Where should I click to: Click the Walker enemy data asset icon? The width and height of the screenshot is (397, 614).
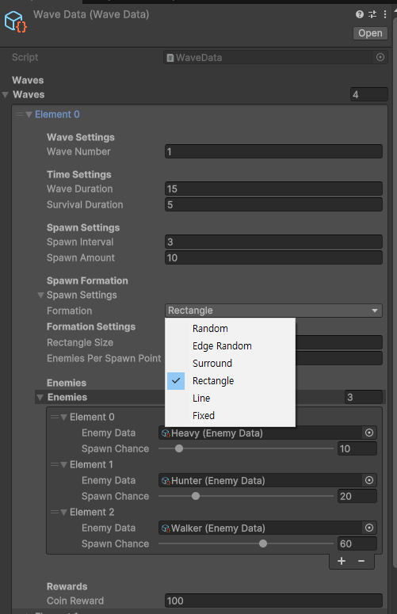(x=166, y=528)
